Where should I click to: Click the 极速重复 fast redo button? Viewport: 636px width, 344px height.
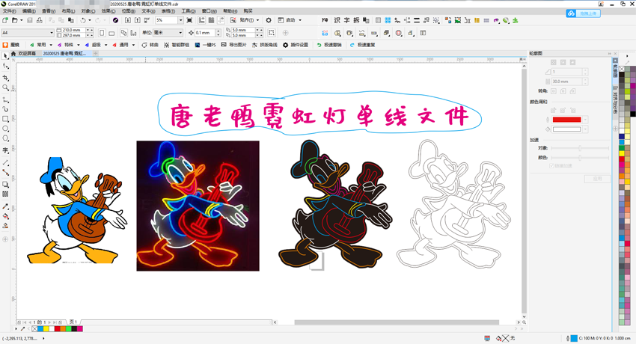[362, 45]
